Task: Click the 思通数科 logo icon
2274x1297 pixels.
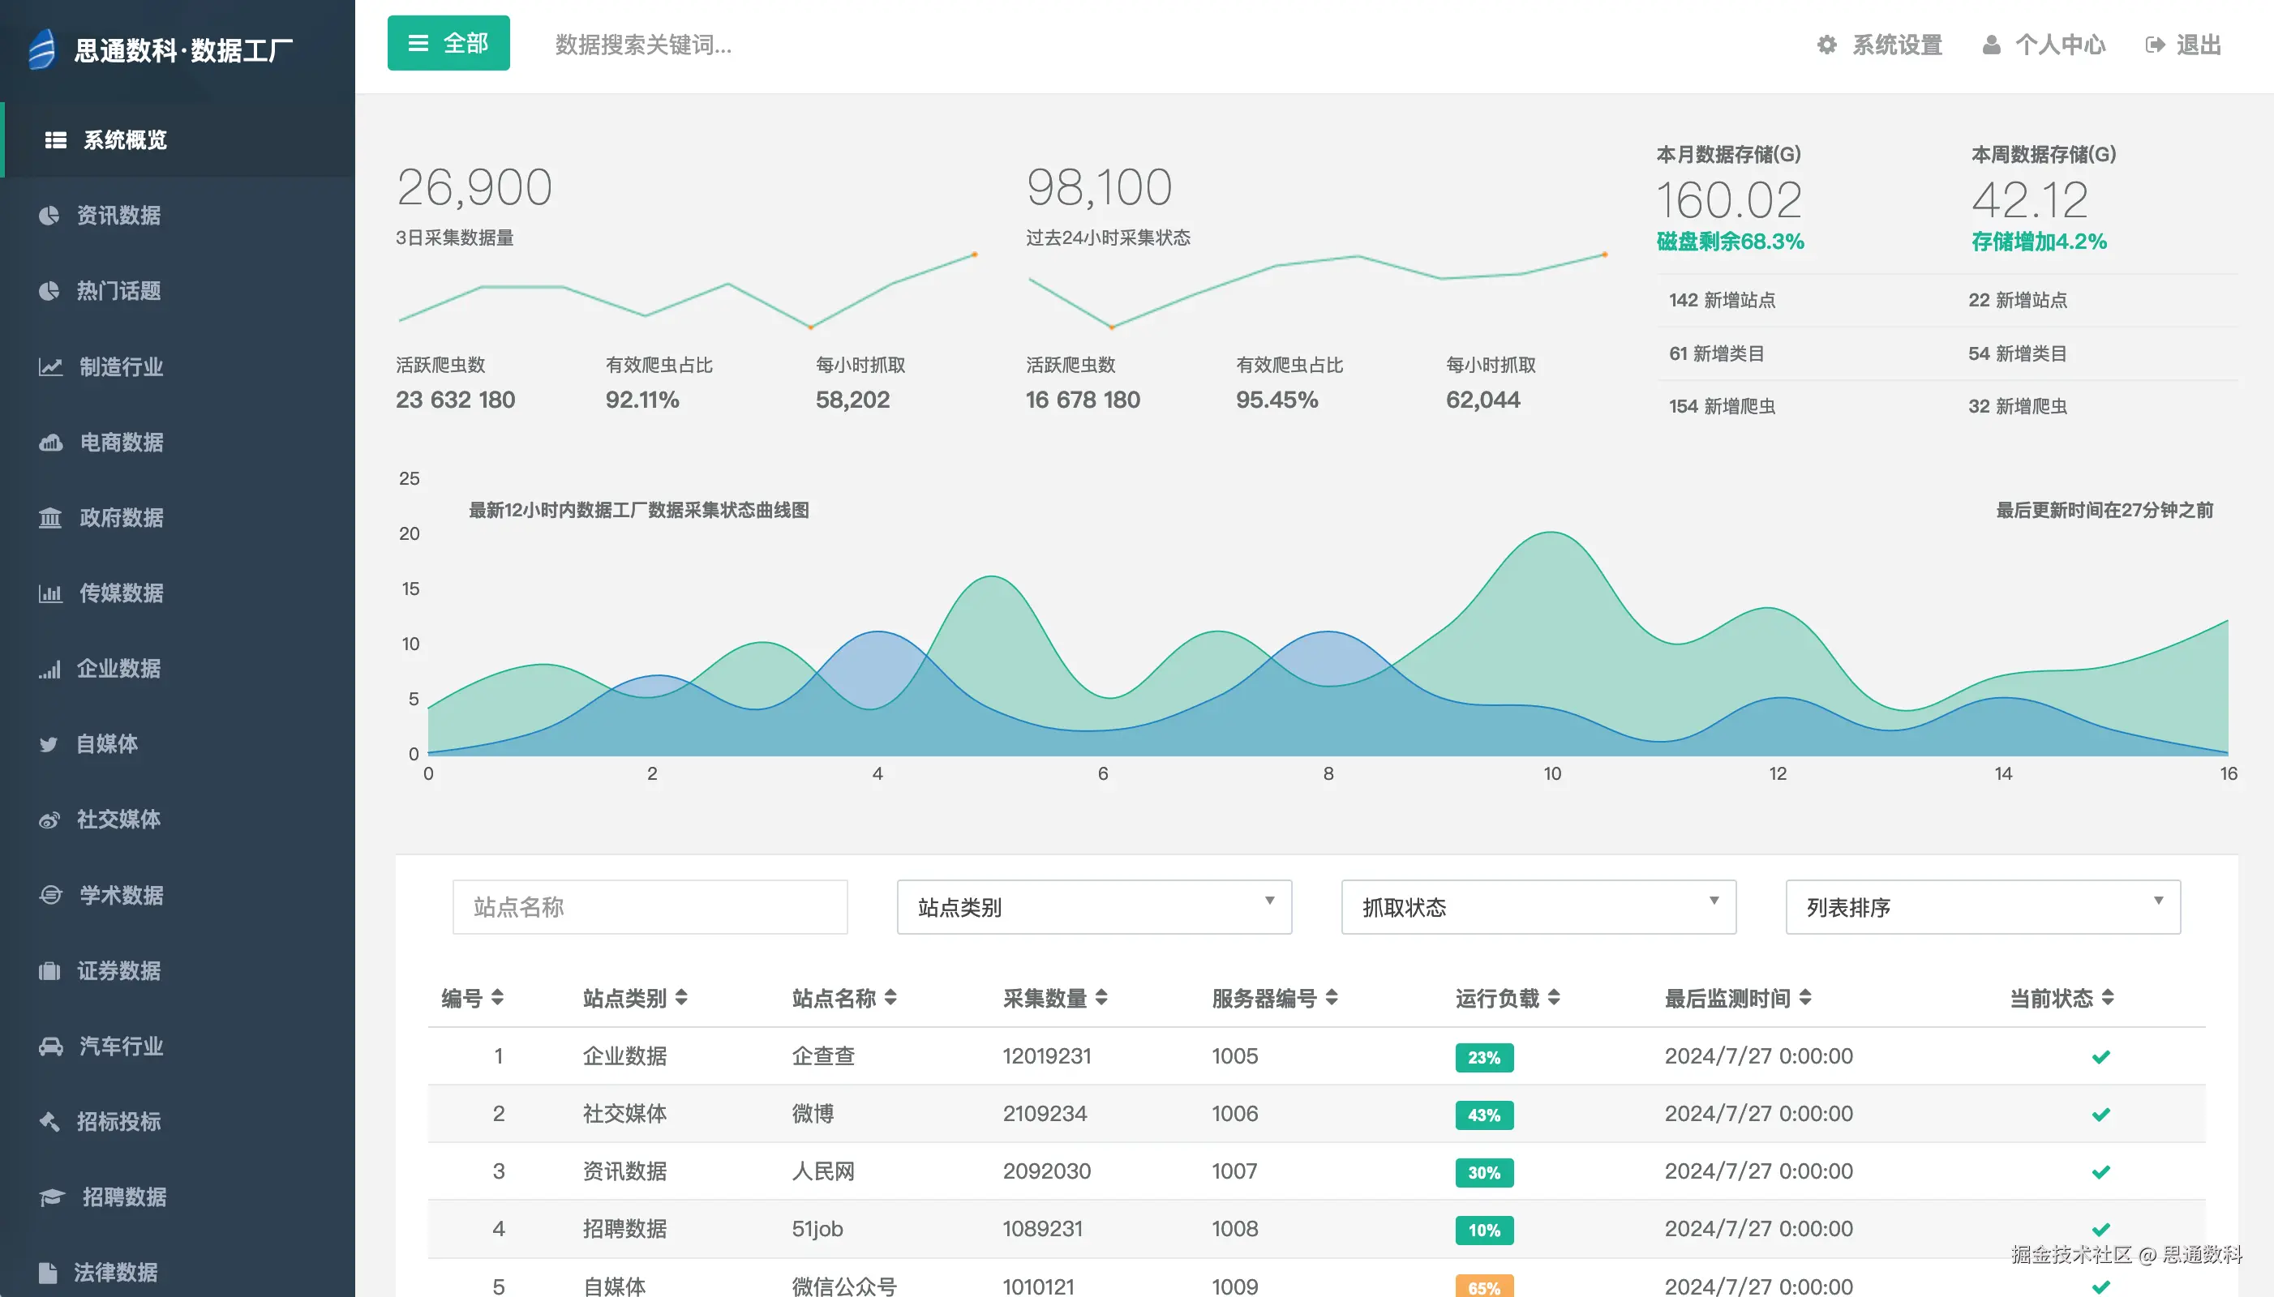Action: pos(42,49)
